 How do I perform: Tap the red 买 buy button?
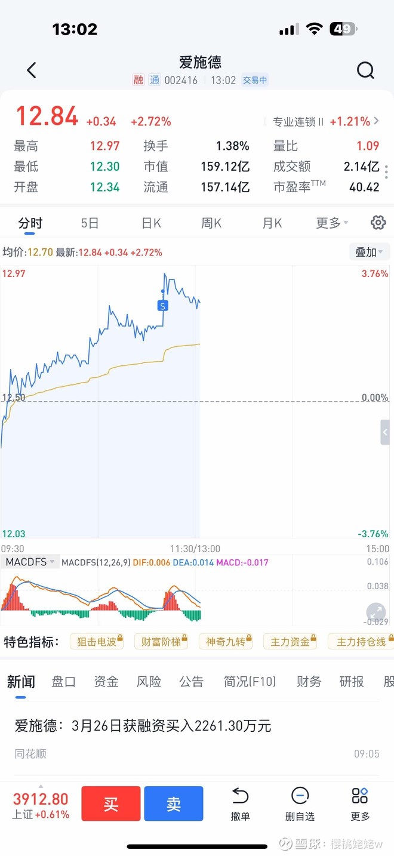point(110,803)
